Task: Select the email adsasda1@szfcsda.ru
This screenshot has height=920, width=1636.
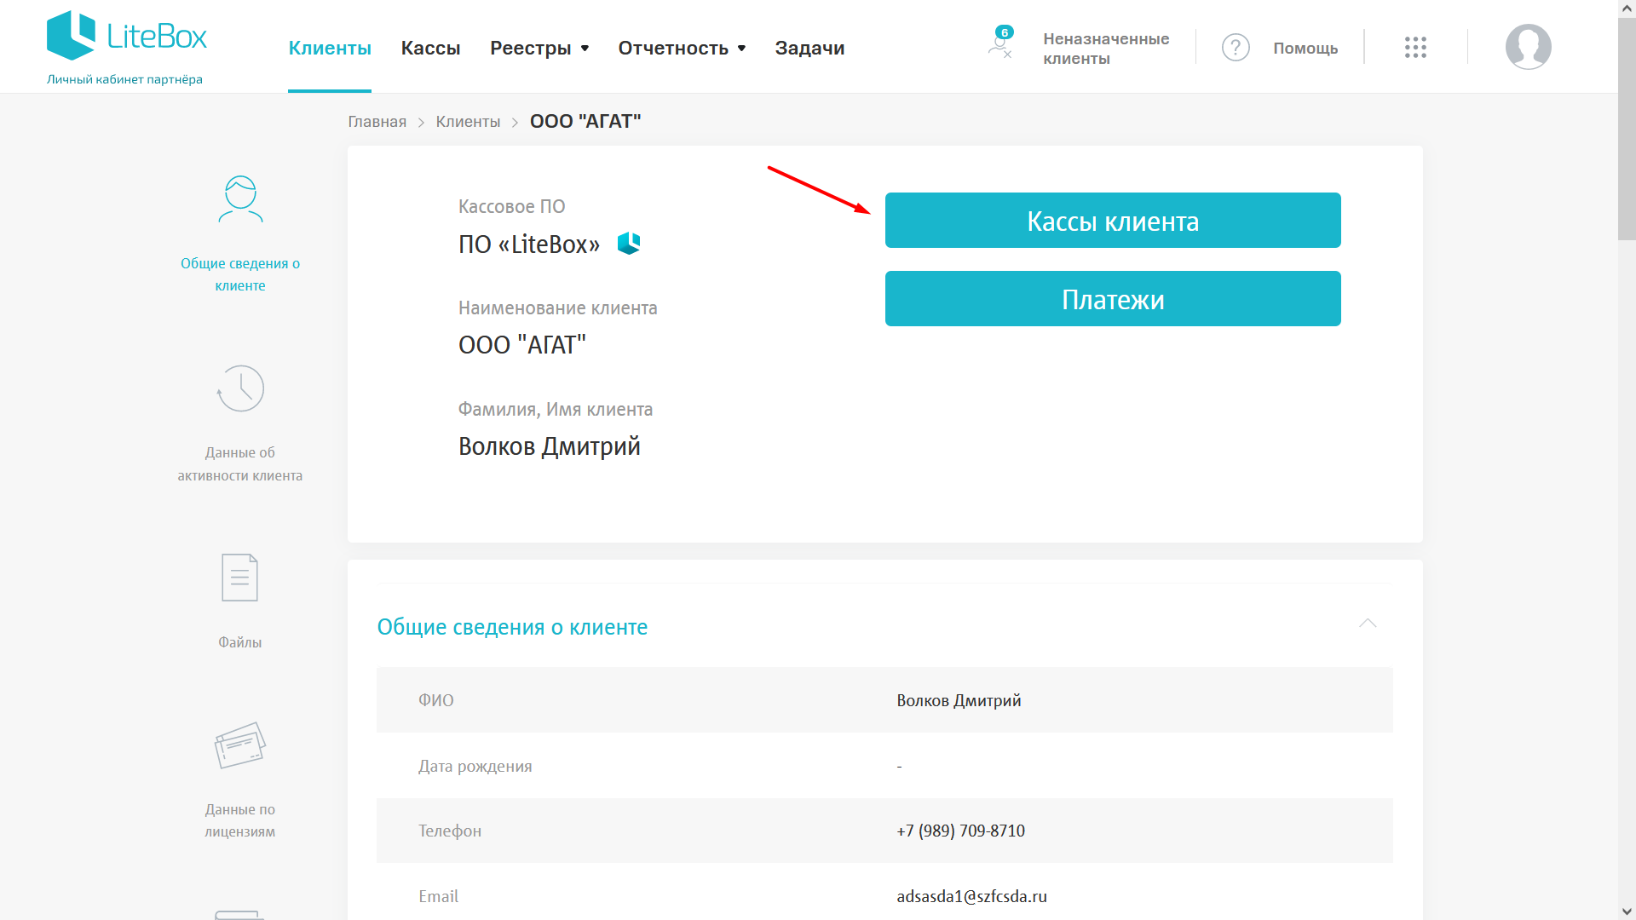Action: [x=971, y=896]
